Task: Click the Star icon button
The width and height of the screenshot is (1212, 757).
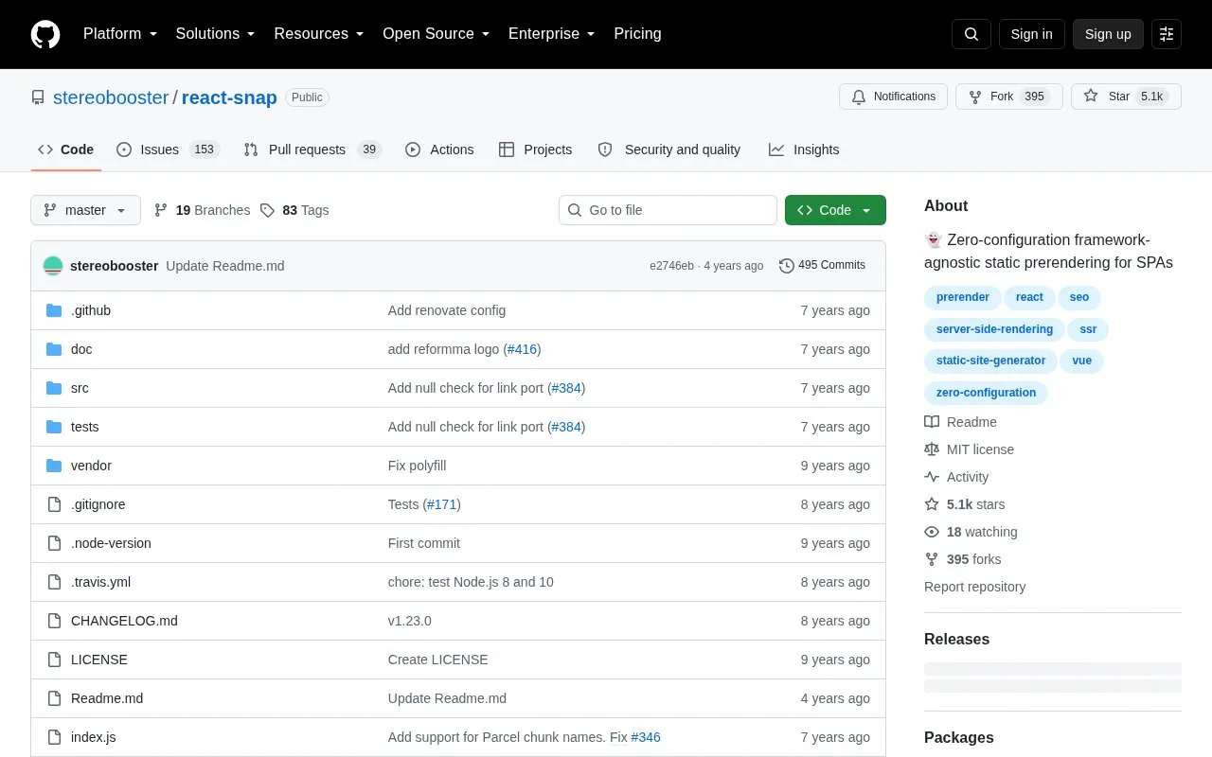Action: tap(1091, 97)
